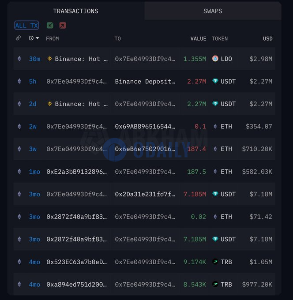The width and height of the screenshot is (293, 300).
Task: Click the 9.174K TRB value
Action: pyautogui.click(x=195, y=262)
